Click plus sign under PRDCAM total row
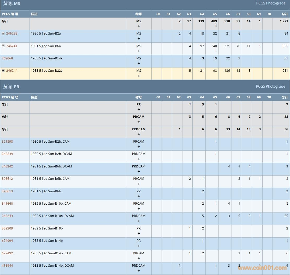The height and width of the screenshot is (275, 290). [x=139, y=134]
